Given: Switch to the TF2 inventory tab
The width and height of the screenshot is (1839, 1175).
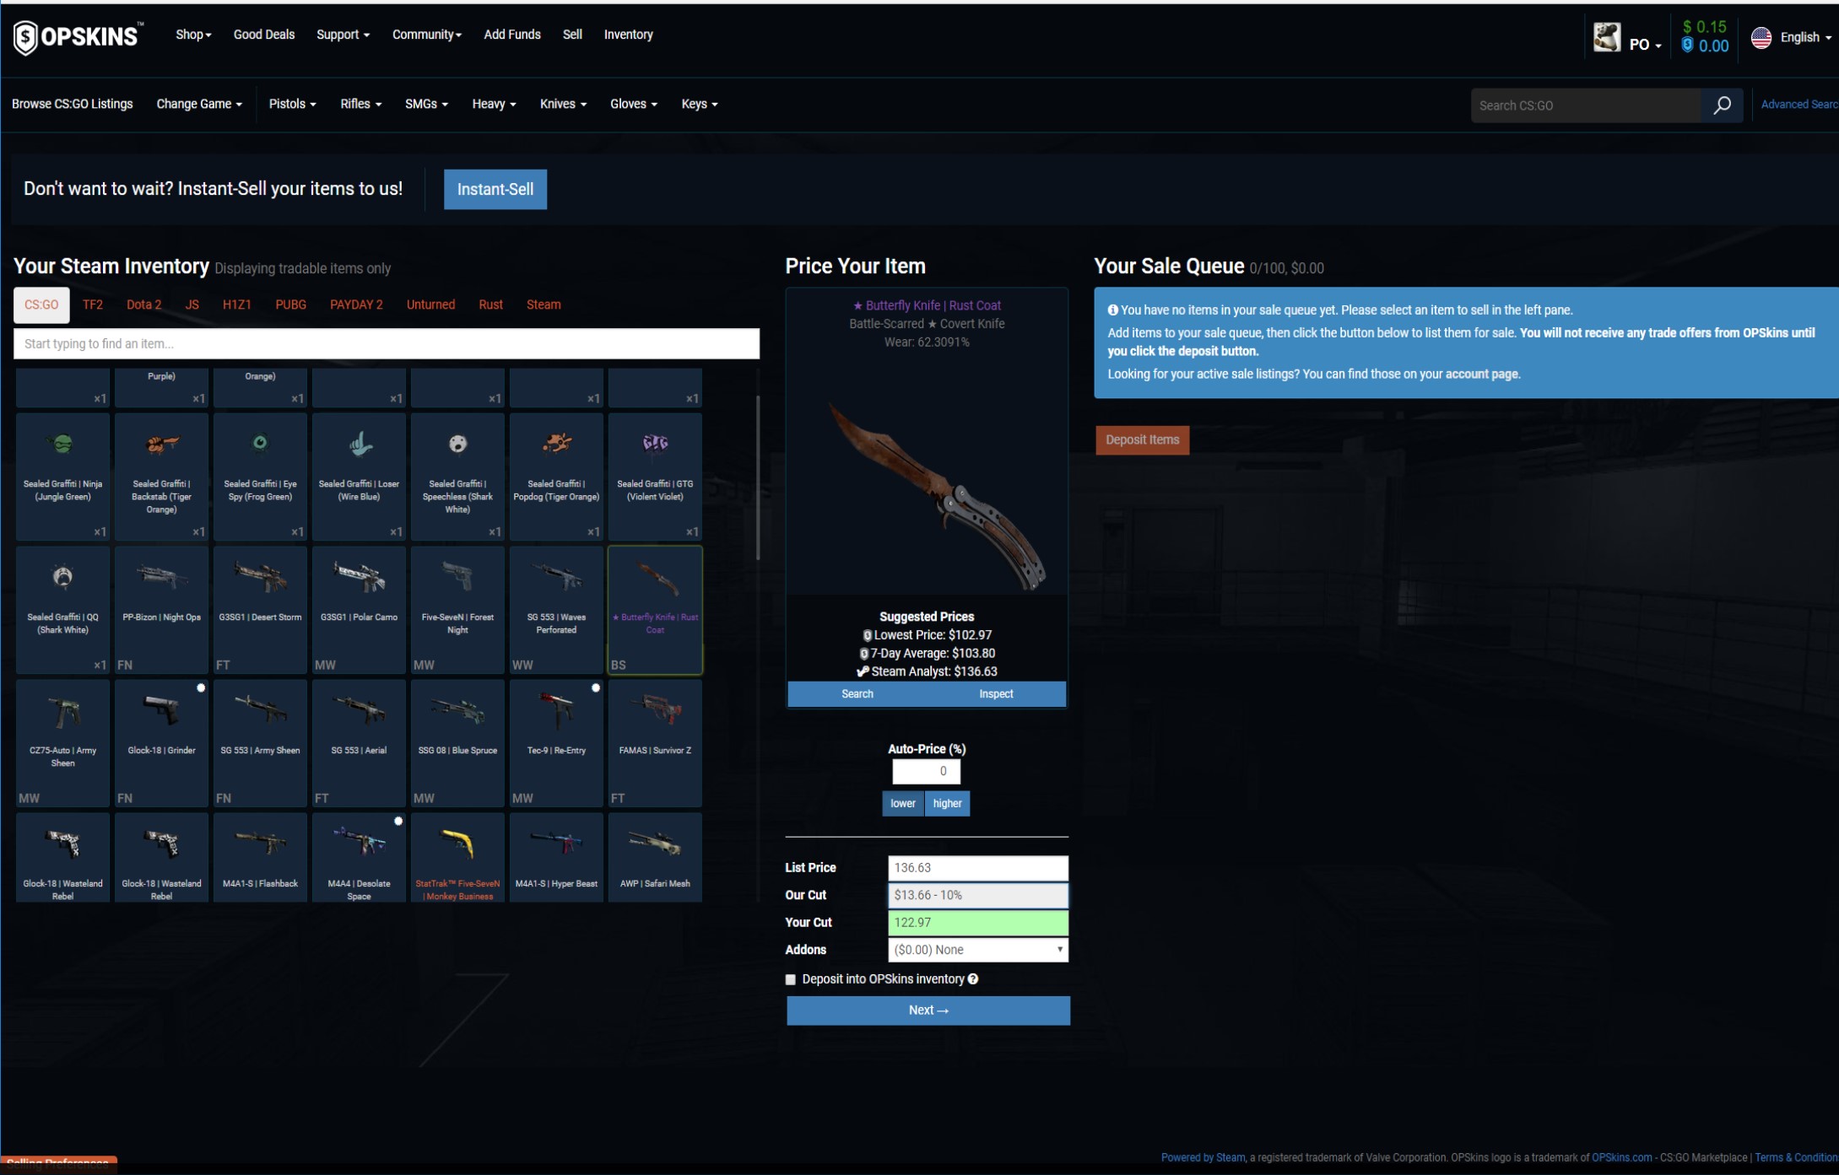Looking at the screenshot, I should click(93, 305).
